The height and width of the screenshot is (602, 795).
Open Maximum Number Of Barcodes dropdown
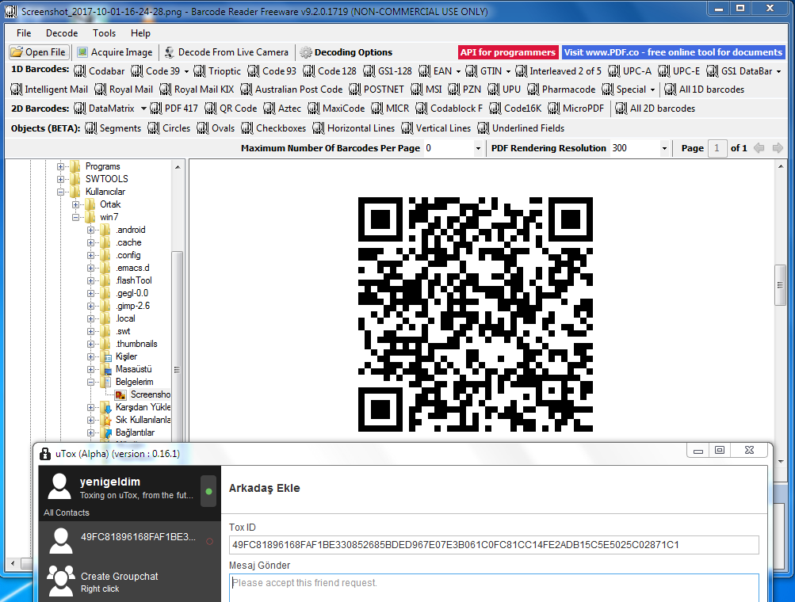click(x=478, y=148)
